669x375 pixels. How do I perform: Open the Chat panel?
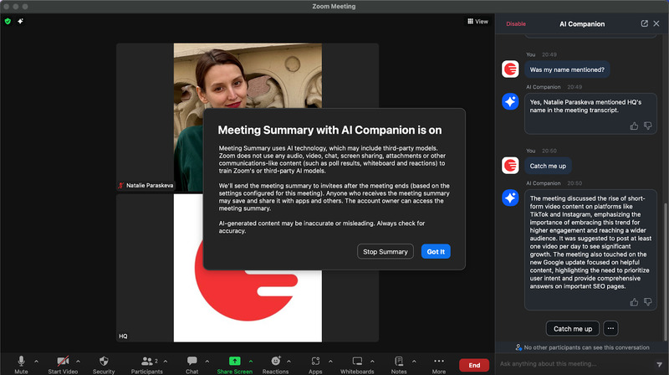pos(192,365)
